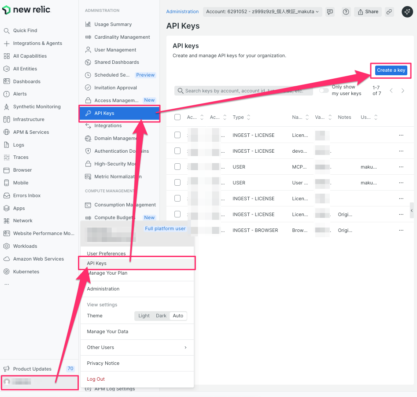Open Dashboards from the left sidebar
The width and height of the screenshot is (417, 397).
coord(26,81)
